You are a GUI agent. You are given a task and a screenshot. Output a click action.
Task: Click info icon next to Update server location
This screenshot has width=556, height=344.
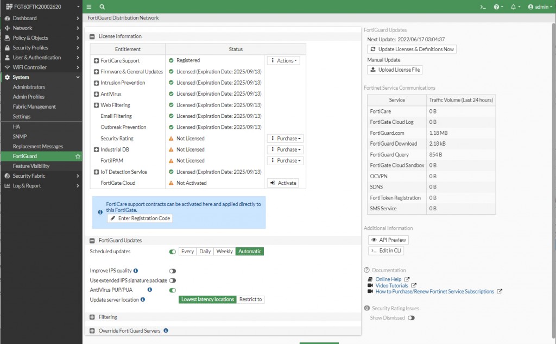pos(143,299)
